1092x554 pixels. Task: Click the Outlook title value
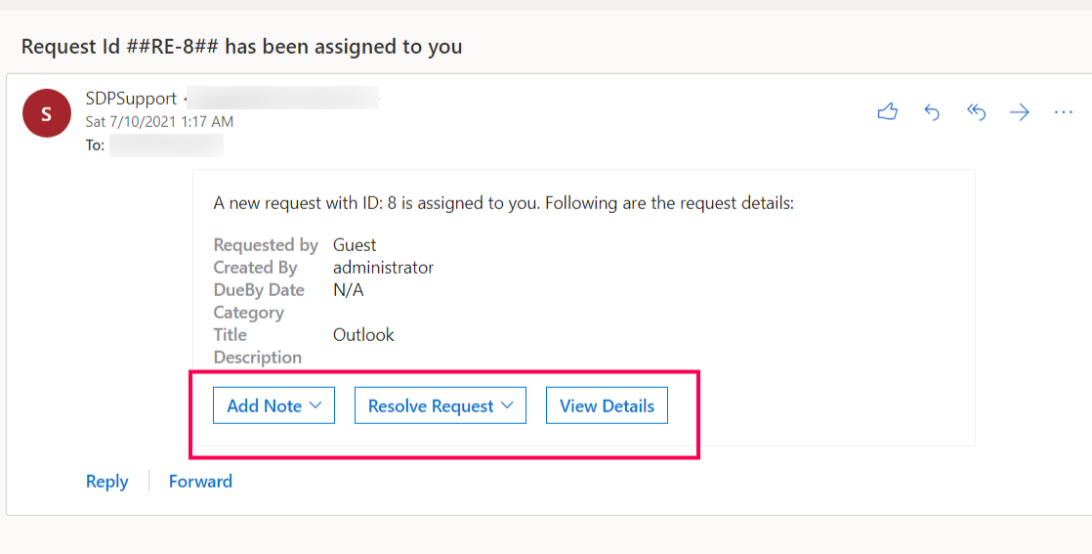click(x=363, y=334)
